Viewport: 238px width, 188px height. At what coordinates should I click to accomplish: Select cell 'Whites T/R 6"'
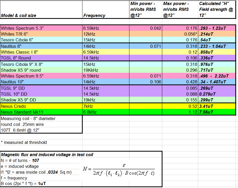41,34
